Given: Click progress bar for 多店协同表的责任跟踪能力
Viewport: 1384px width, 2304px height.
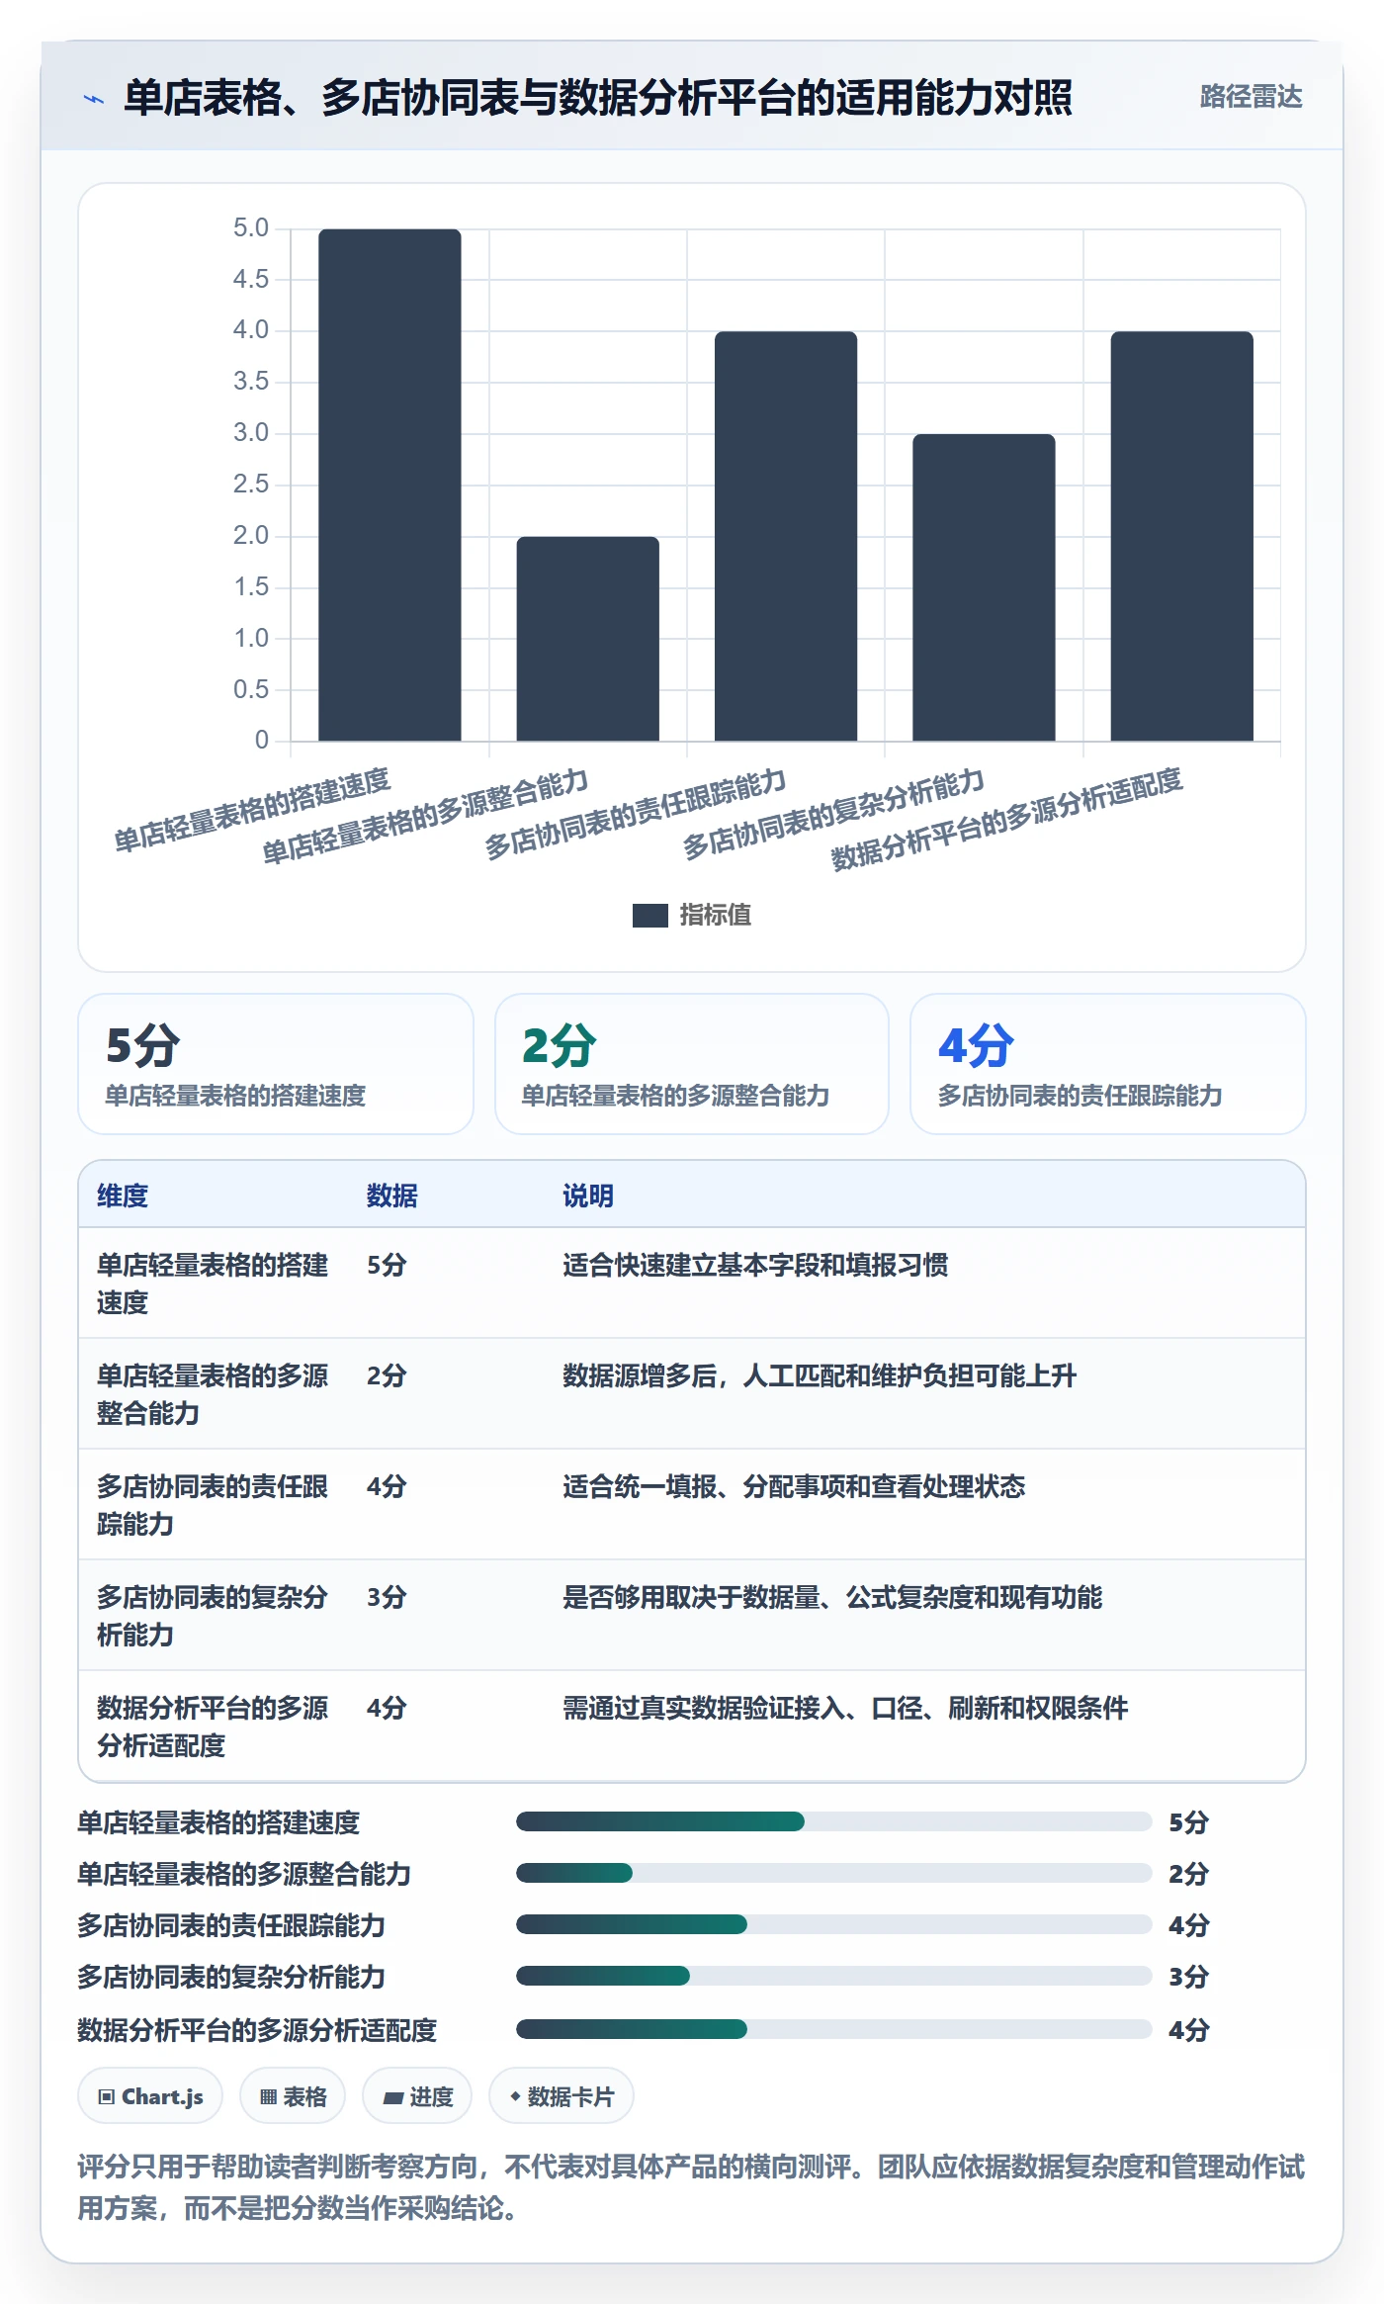Looking at the screenshot, I should [833, 1924].
